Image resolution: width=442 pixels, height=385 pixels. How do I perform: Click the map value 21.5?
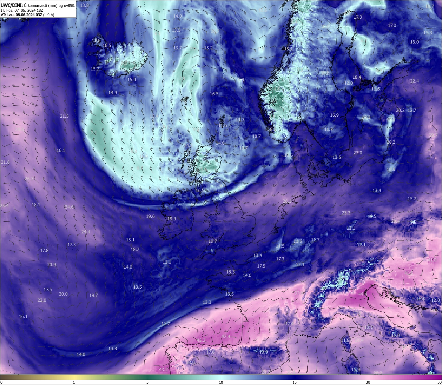(x=64, y=116)
